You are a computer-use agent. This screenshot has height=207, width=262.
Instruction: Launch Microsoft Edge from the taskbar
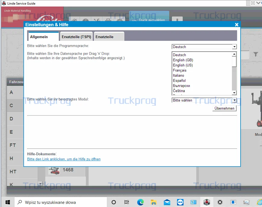(140, 202)
